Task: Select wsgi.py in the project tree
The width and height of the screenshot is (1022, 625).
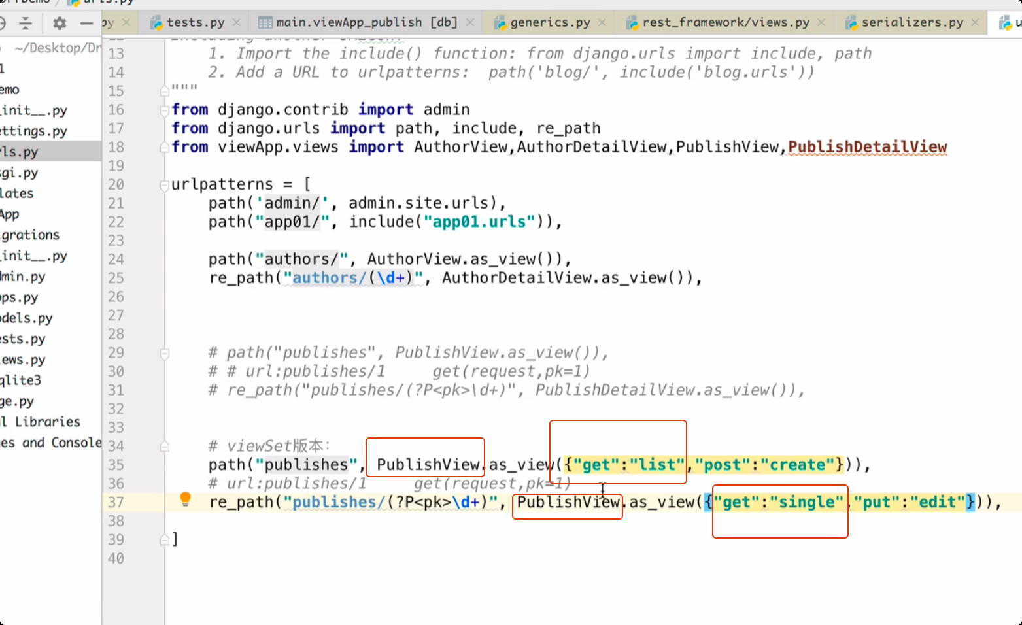Action: [x=20, y=173]
